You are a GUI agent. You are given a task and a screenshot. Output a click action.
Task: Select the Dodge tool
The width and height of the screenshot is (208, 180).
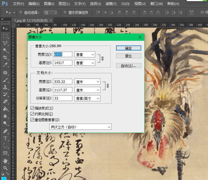(x=5, y=123)
